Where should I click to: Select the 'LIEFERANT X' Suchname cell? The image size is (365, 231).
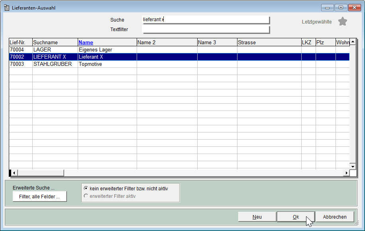[x=55, y=57]
